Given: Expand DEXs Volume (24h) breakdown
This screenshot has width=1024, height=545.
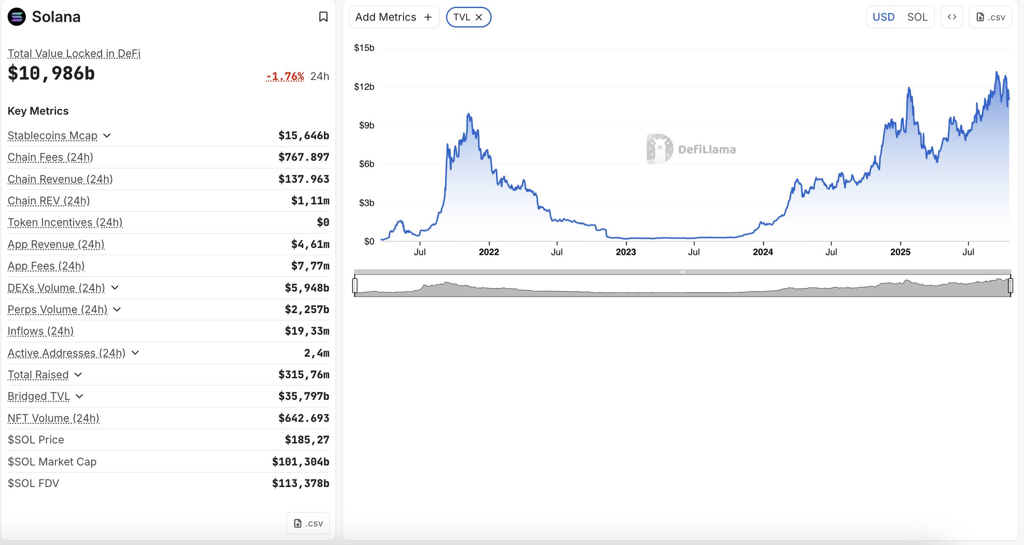Looking at the screenshot, I should coord(115,288).
